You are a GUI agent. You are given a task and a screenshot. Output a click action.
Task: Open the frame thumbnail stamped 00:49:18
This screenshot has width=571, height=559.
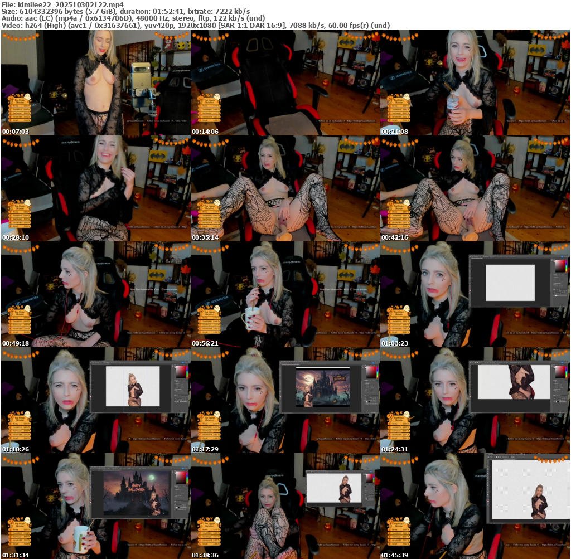point(96,294)
